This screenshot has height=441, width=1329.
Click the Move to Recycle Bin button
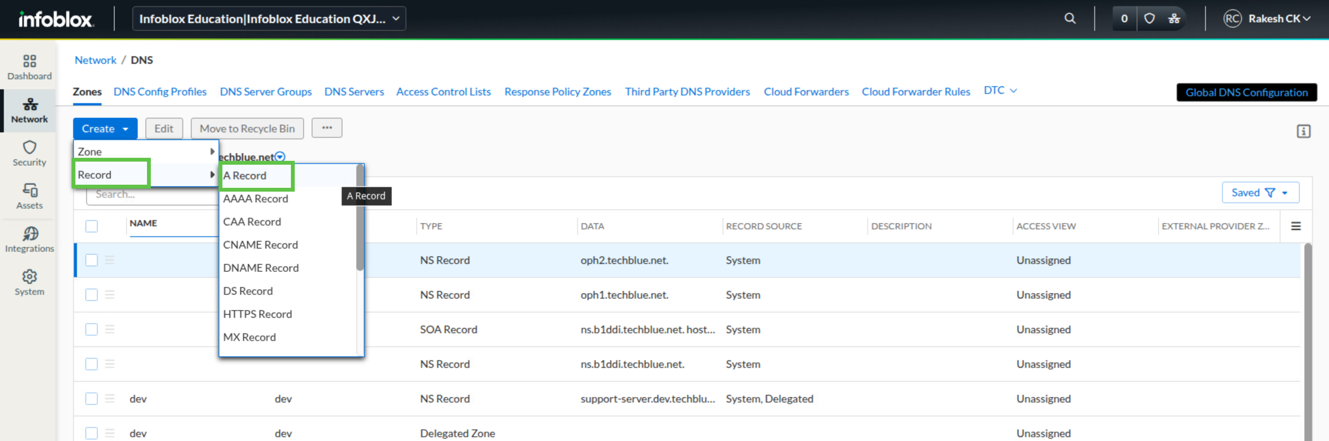pyautogui.click(x=247, y=129)
